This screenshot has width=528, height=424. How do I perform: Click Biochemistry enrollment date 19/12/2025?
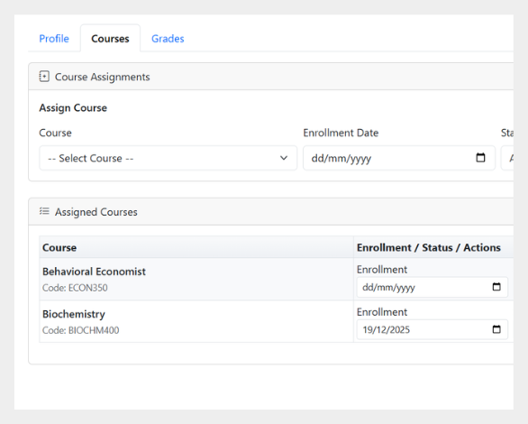(x=432, y=329)
